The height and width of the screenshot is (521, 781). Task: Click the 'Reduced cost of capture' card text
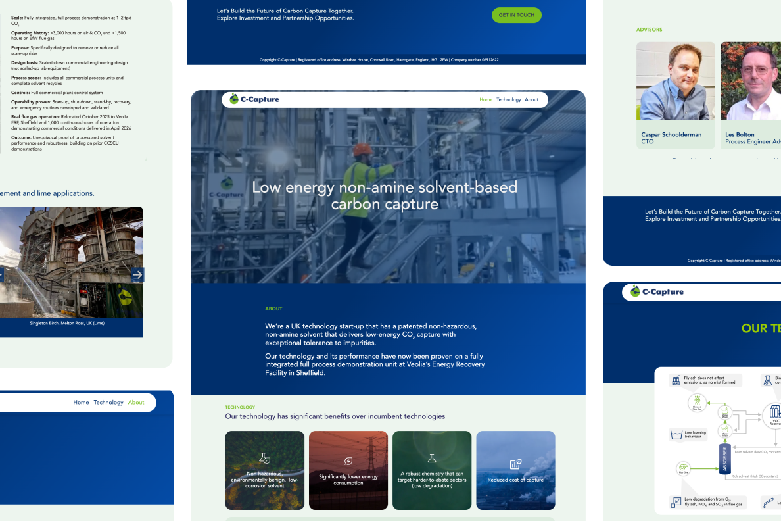(515, 480)
